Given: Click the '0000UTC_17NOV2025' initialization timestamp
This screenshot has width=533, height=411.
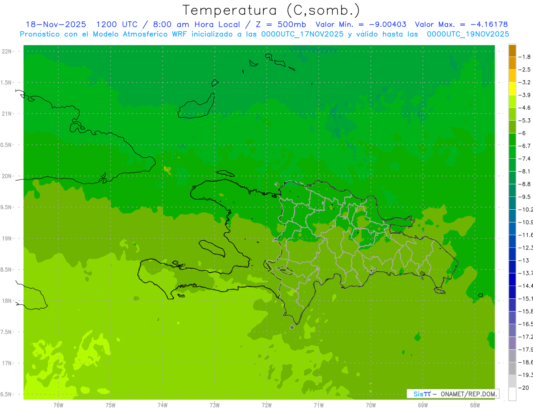Looking at the screenshot, I should (303, 34).
